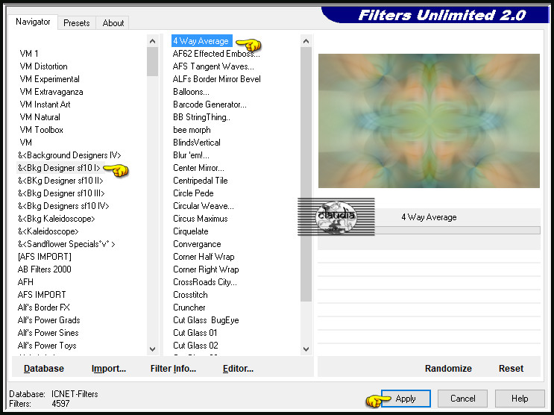Select Alf's Power Grads category

click(x=48, y=320)
